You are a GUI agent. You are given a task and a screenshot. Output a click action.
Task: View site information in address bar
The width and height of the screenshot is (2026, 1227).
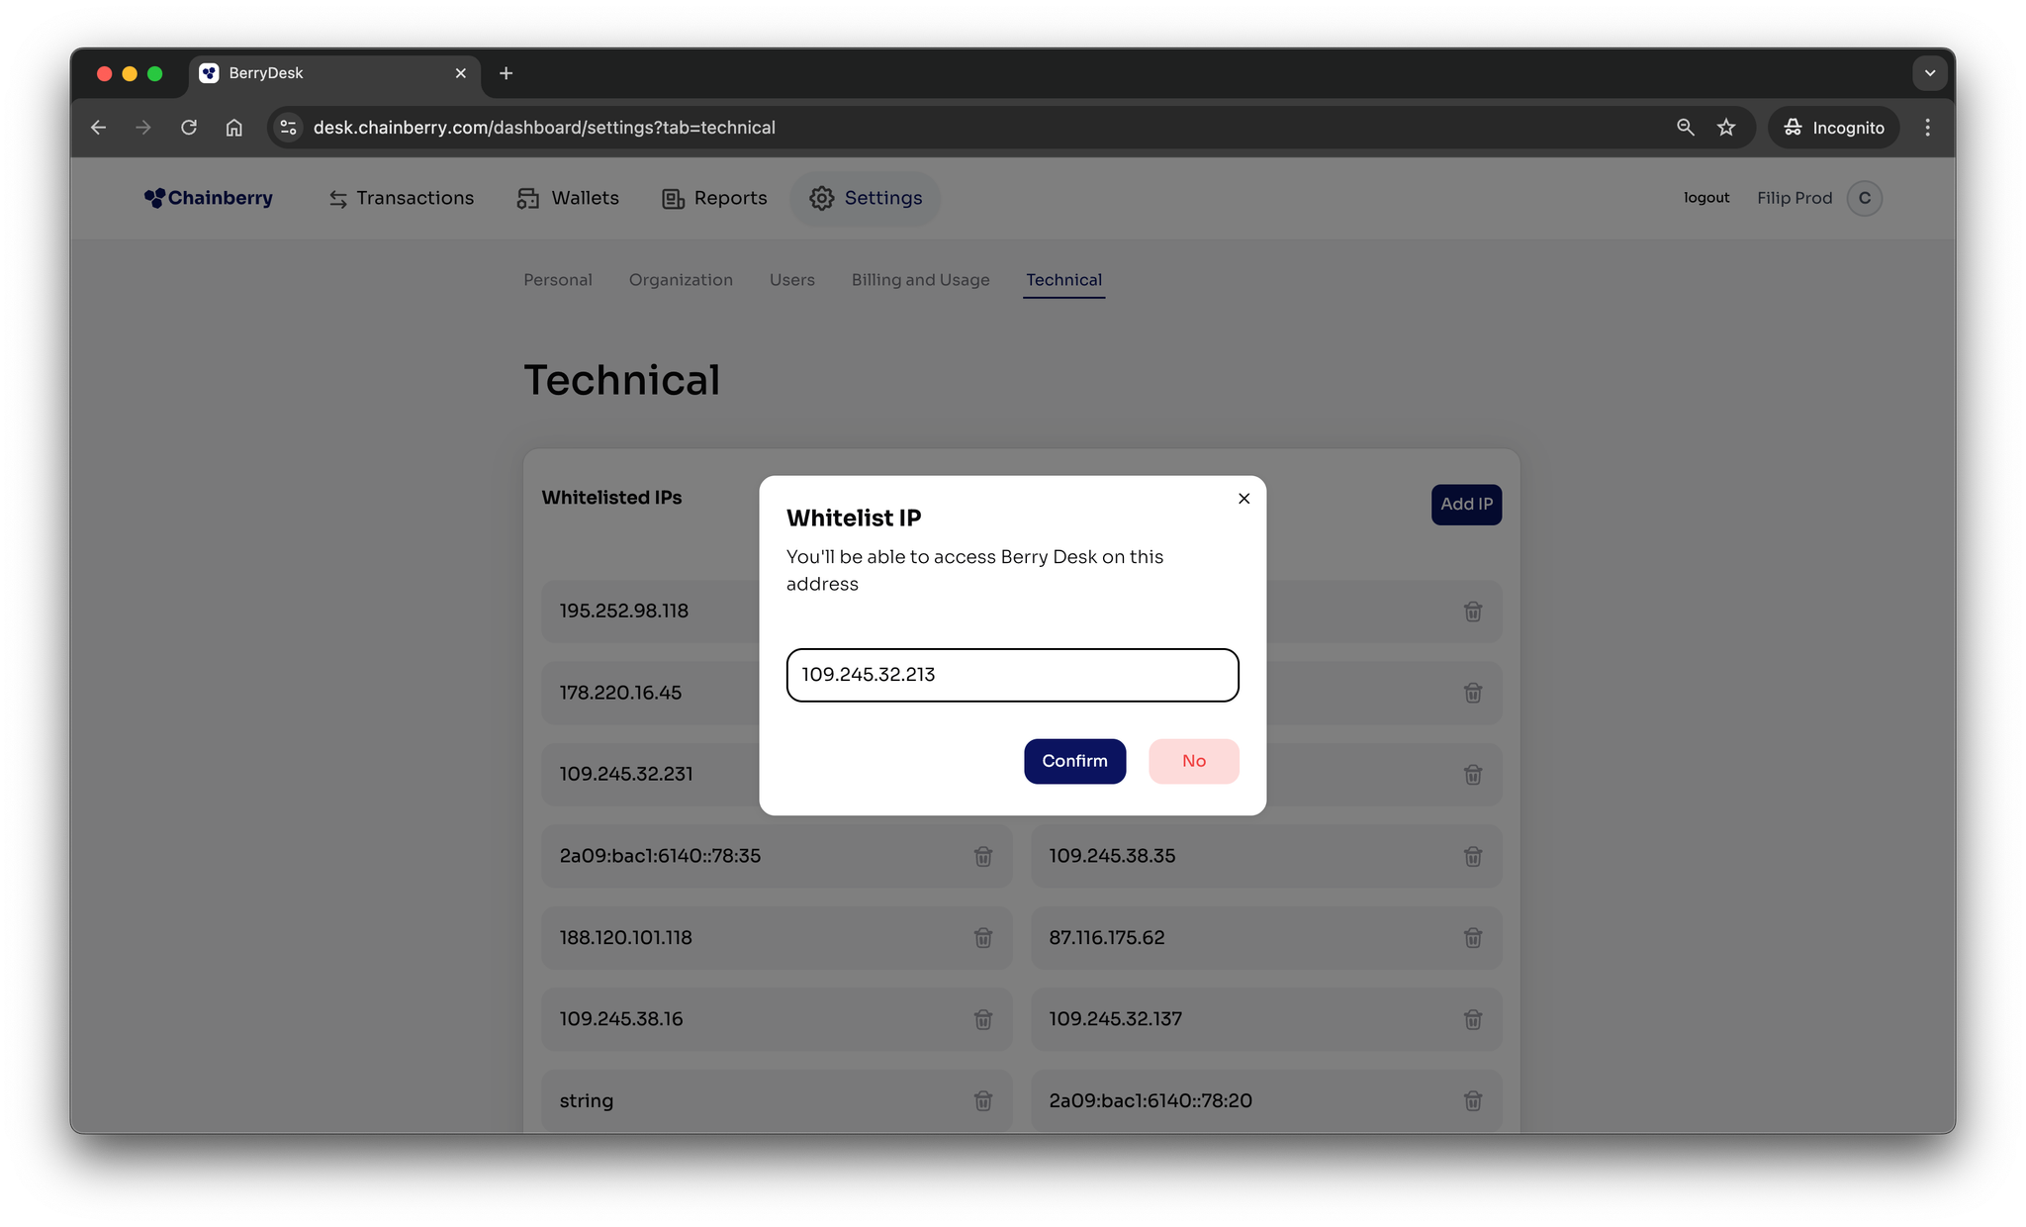pyautogui.click(x=288, y=128)
